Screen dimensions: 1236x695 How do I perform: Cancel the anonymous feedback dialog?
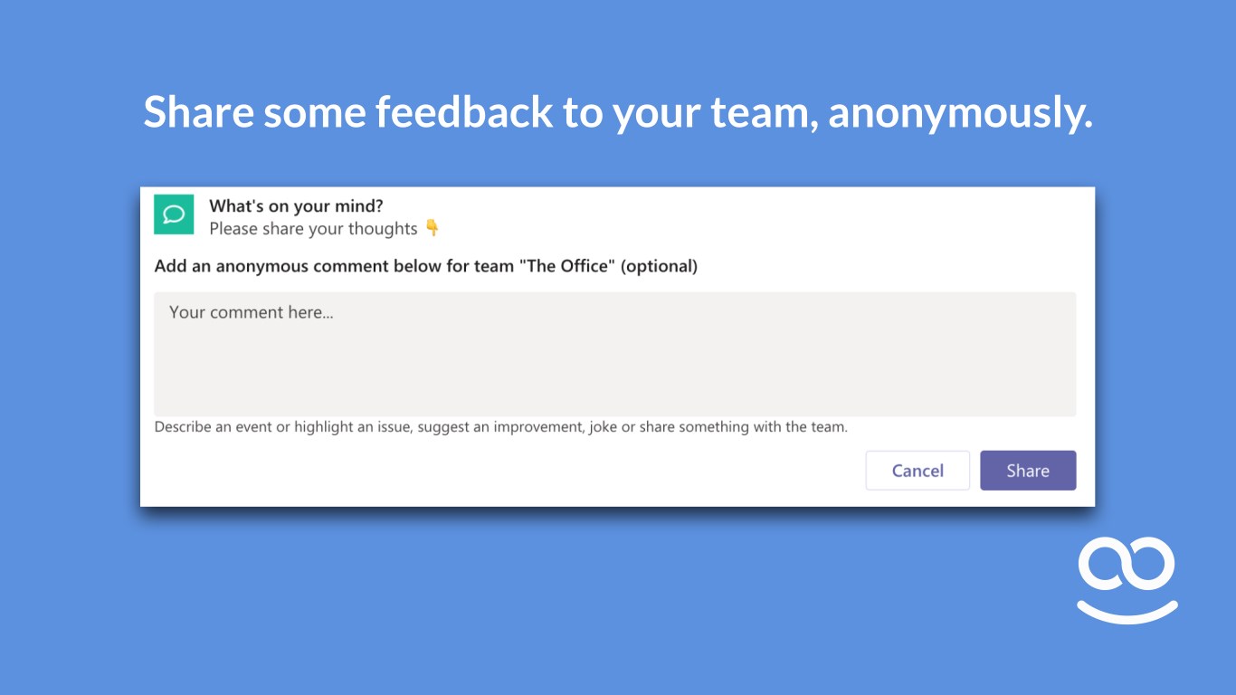tap(917, 471)
